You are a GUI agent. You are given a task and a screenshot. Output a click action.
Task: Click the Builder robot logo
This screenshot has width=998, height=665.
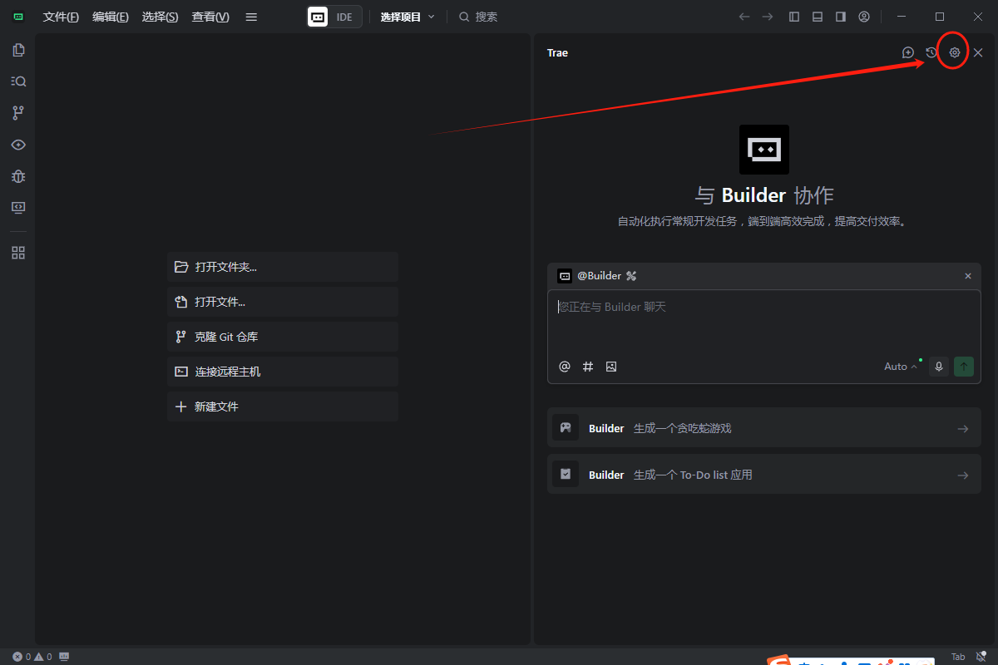coord(764,150)
